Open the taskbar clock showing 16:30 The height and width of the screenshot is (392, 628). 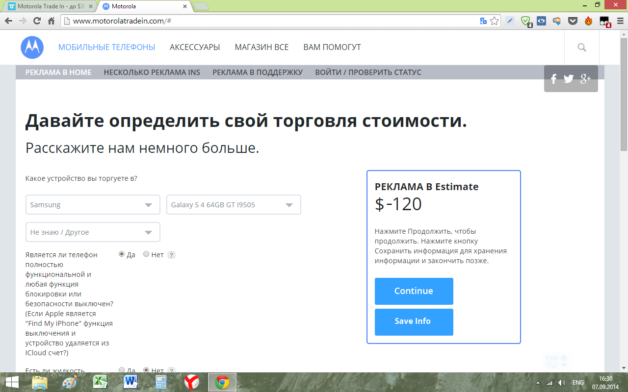[x=605, y=383]
